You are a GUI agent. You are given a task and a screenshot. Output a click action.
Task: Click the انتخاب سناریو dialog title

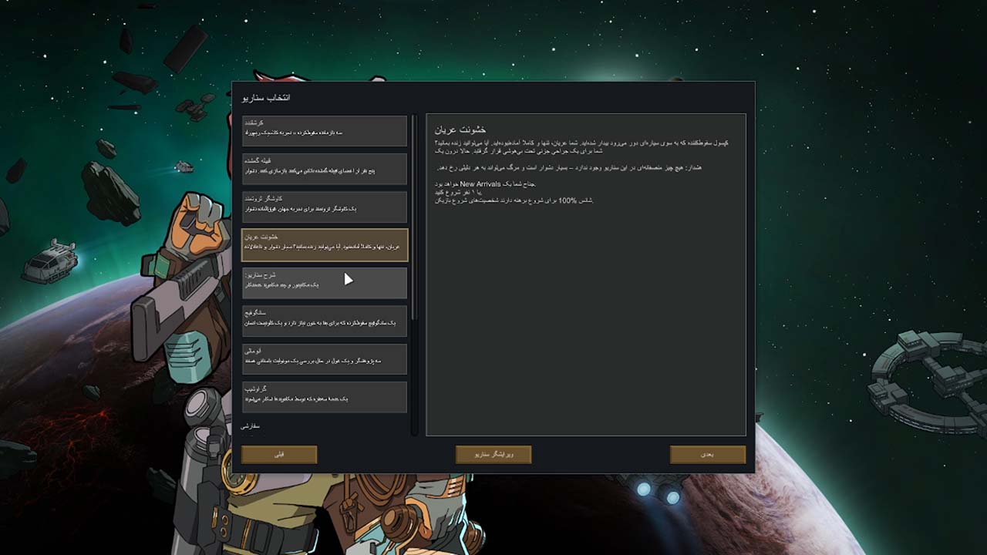click(267, 98)
